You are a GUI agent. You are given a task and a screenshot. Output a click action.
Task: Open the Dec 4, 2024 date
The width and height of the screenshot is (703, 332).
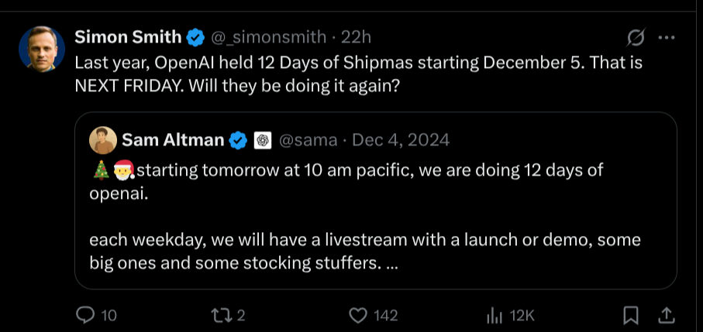pyautogui.click(x=401, y=140)
